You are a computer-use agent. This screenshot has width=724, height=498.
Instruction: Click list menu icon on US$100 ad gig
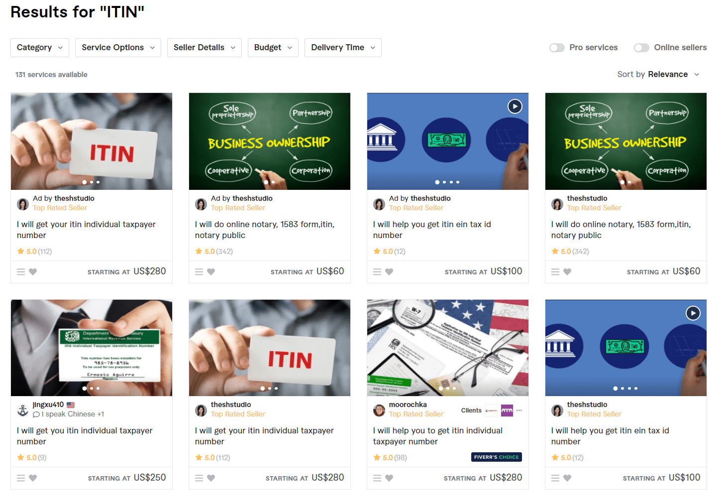(377, 272)
